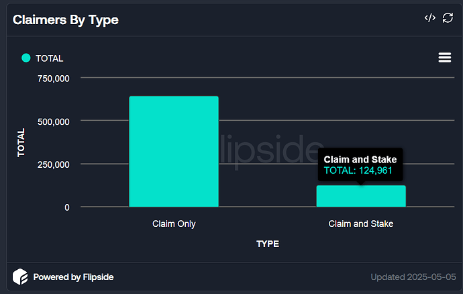Click the TYPE x-axis title
Screen dimensions: 463x294
267,244
